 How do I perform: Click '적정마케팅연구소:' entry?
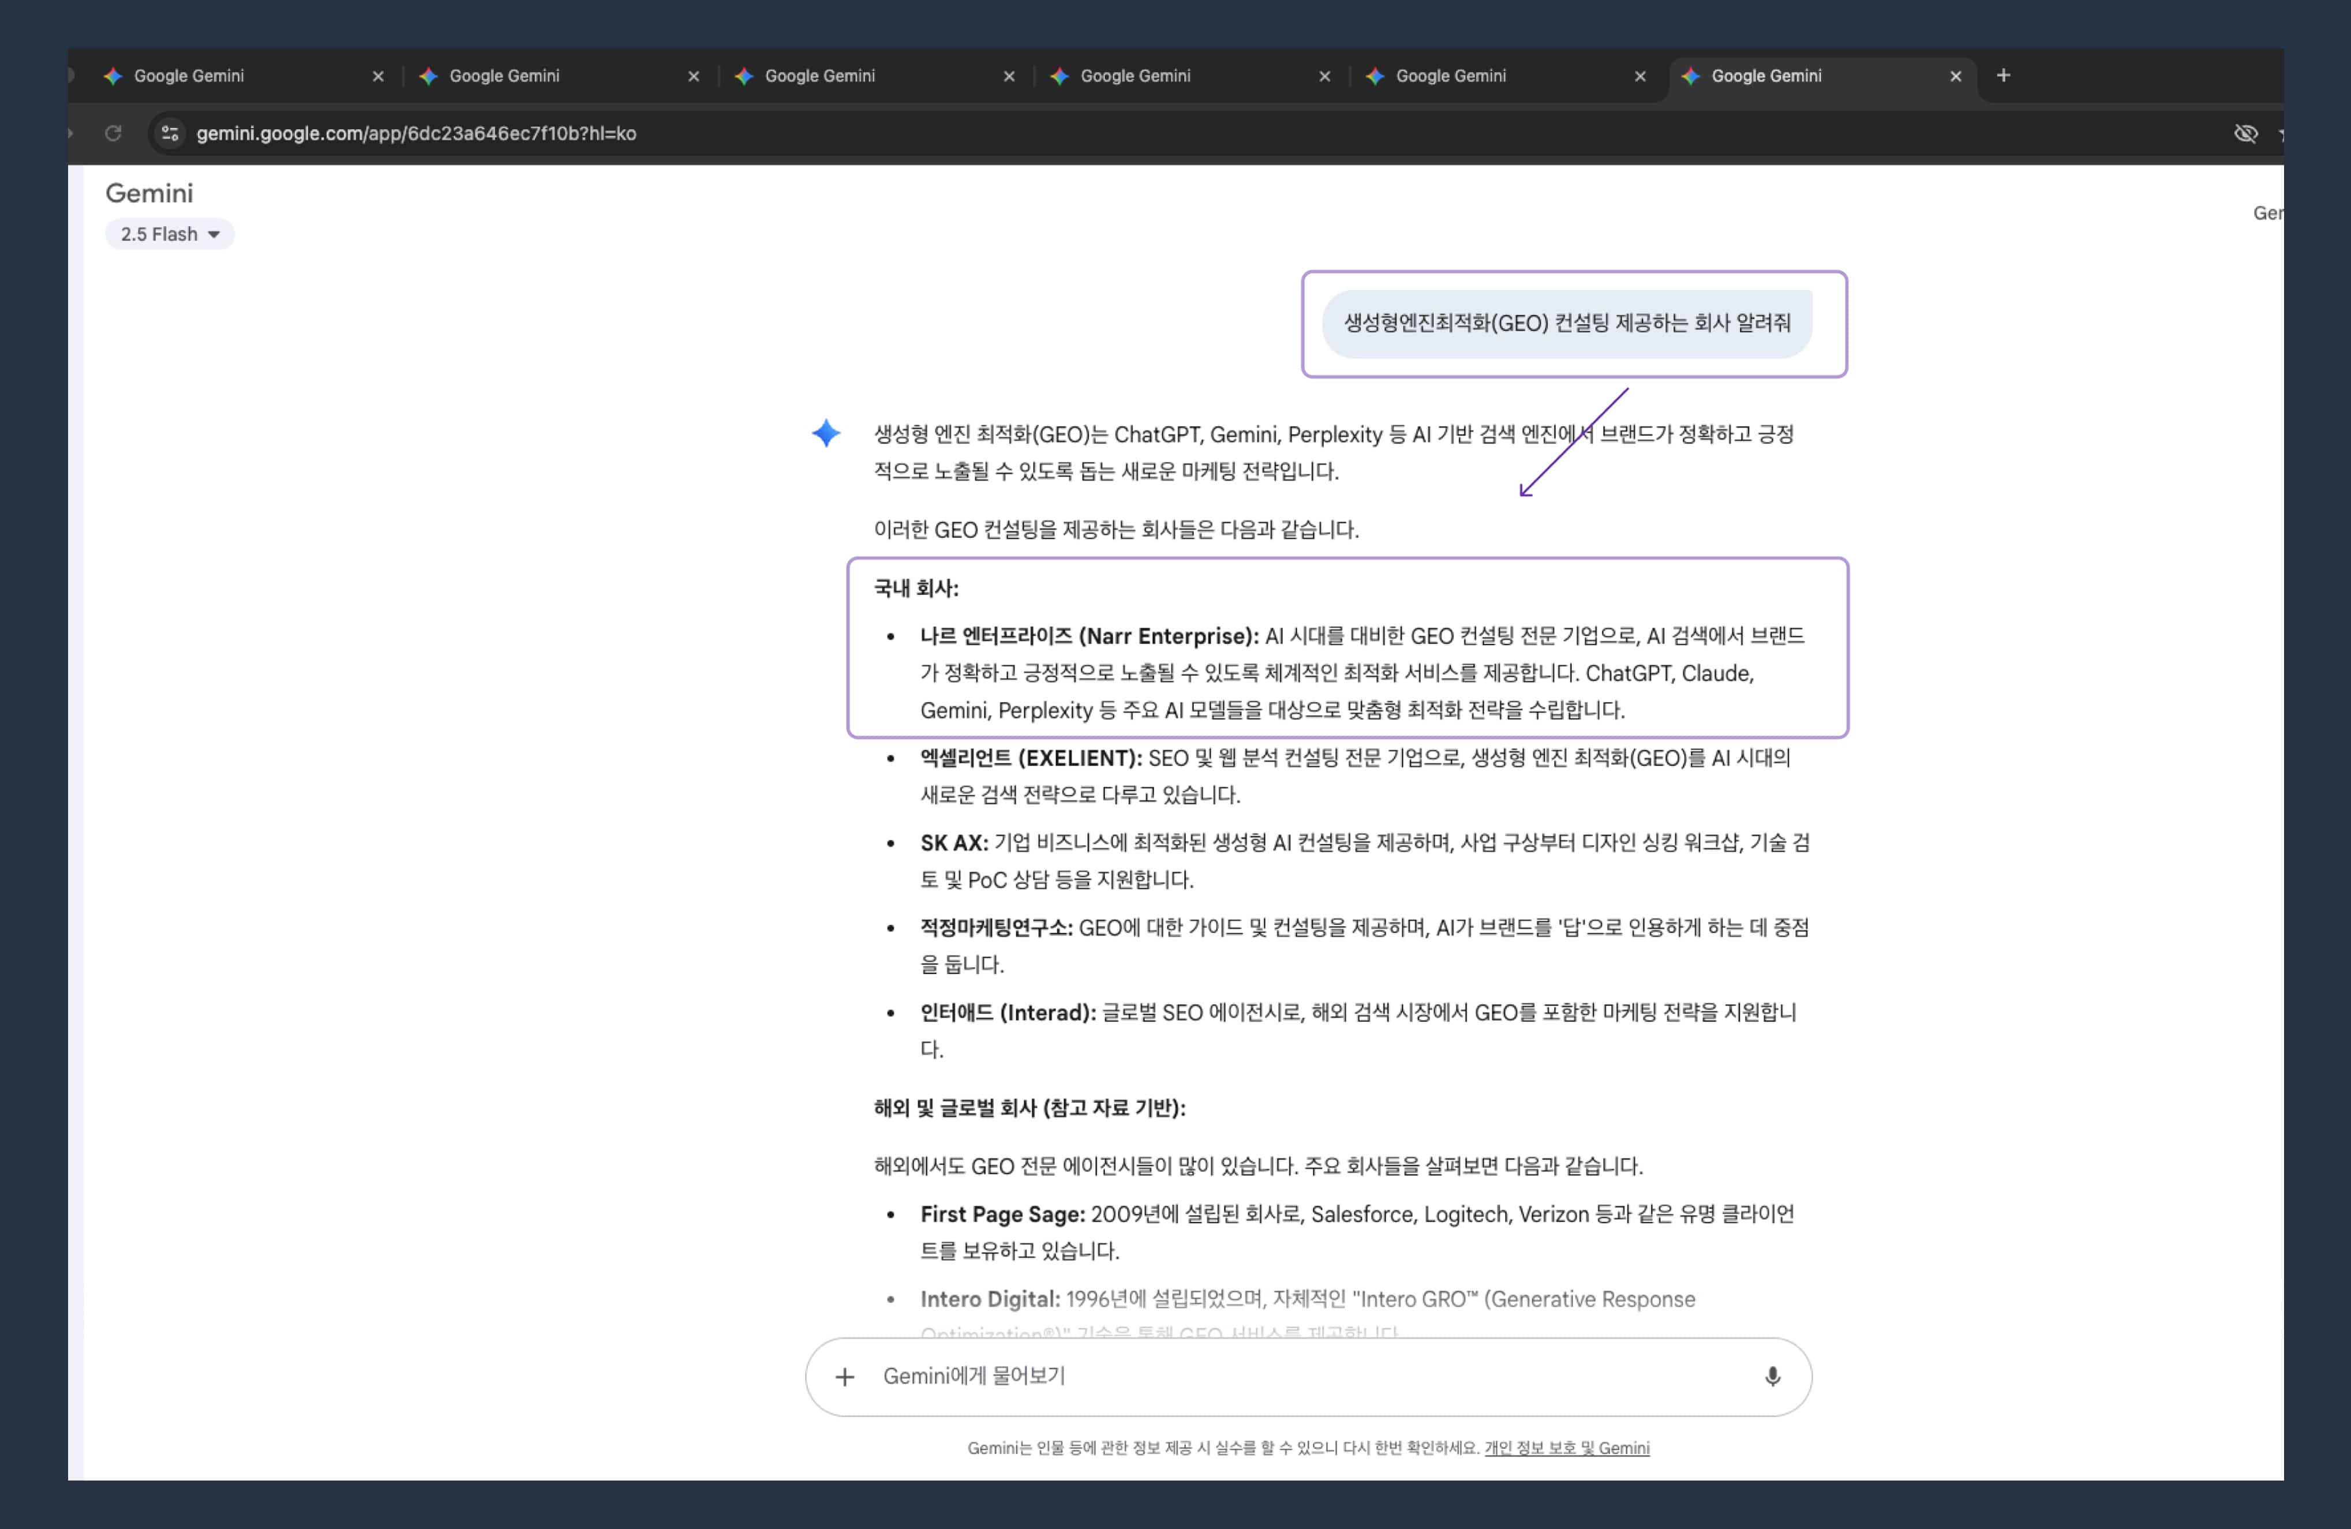(x=997, y=927)
